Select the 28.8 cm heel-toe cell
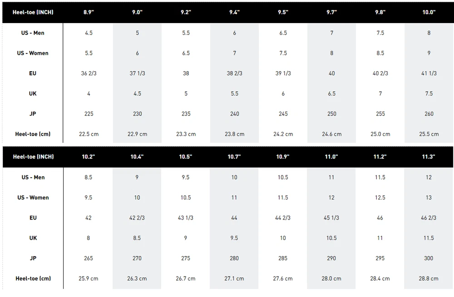The height and width of the screenshot is (297, 454). coord(429,278)
